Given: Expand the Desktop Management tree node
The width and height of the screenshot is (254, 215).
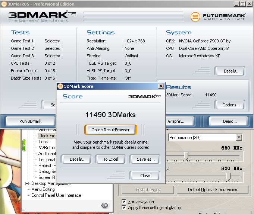Looking at the screenshot, I should click(27, 183).
